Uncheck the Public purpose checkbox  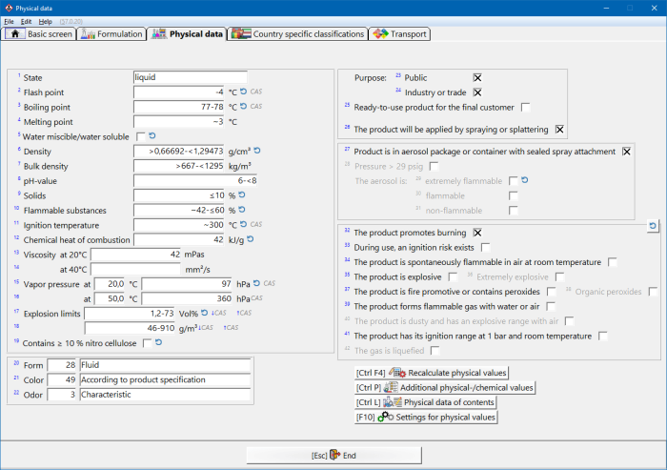[477, 77]
